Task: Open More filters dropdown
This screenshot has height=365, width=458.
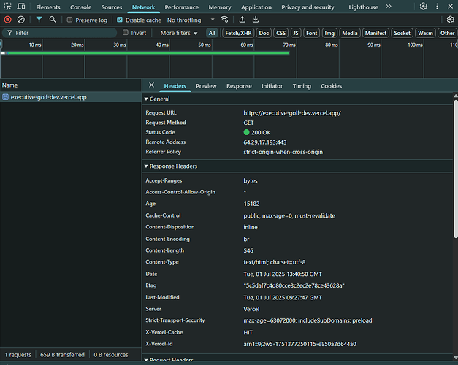Action: click(179, 33)
